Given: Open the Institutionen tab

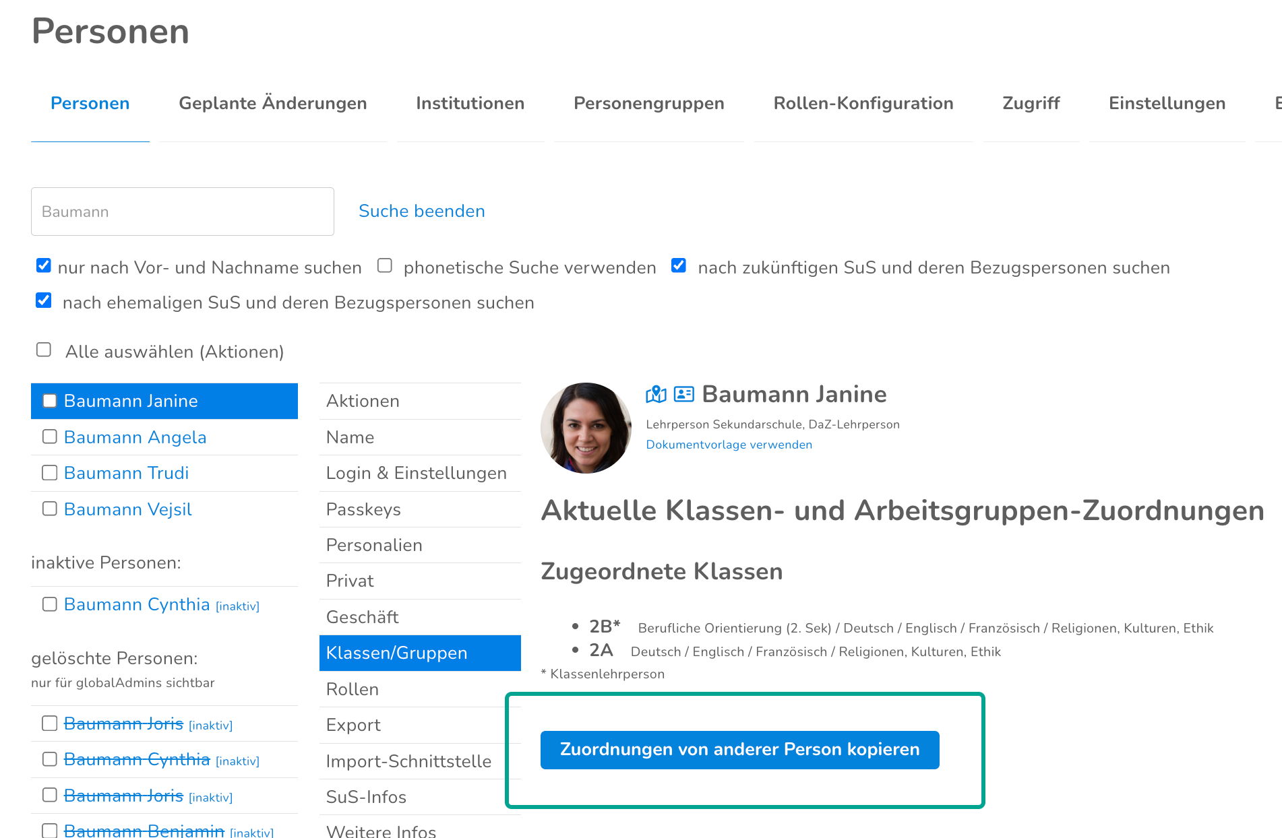Looking at the screenshot, I should point(470,103).
